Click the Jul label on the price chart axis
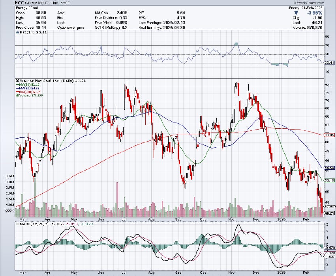Screen dimensions: 336x276 (x=124, y=219)
